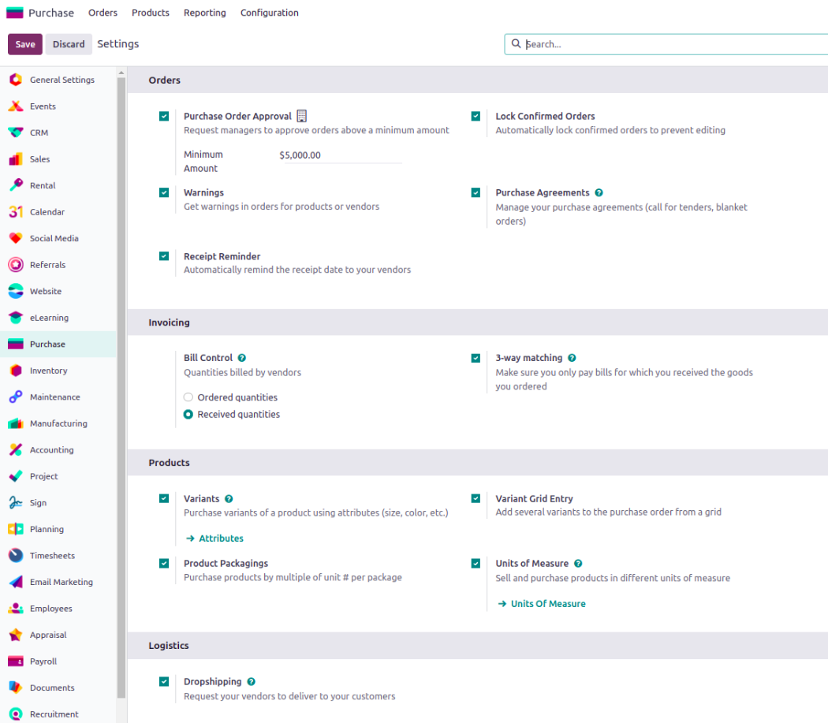Open the Orders menu
The width and height of the screenshot is (828, 723).
coord(103,13)
